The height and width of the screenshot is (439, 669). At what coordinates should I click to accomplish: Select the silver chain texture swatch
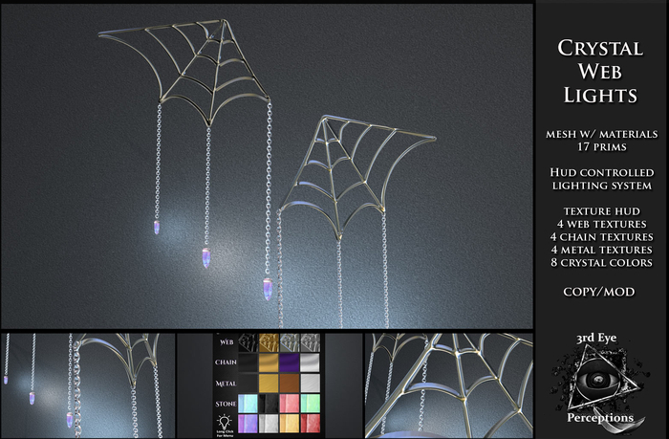(x=310, y=362)
